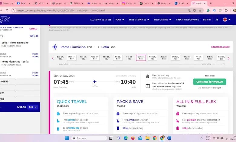236x142 pixels.
Task: Open Microsoft Teams from taskbar
Action: [118, 138]
